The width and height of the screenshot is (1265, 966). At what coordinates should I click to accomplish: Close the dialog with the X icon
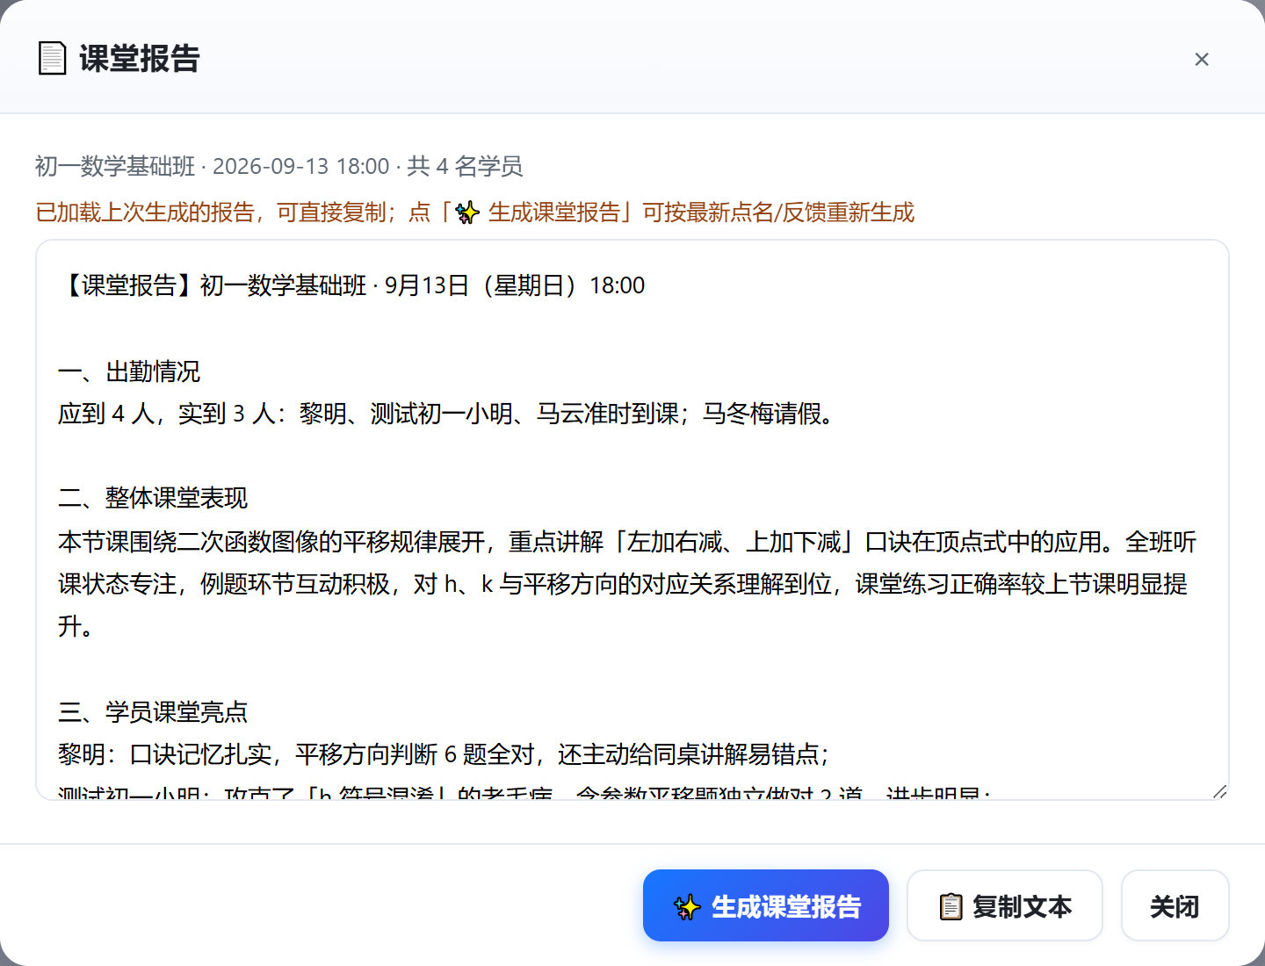pos(1202,59)
